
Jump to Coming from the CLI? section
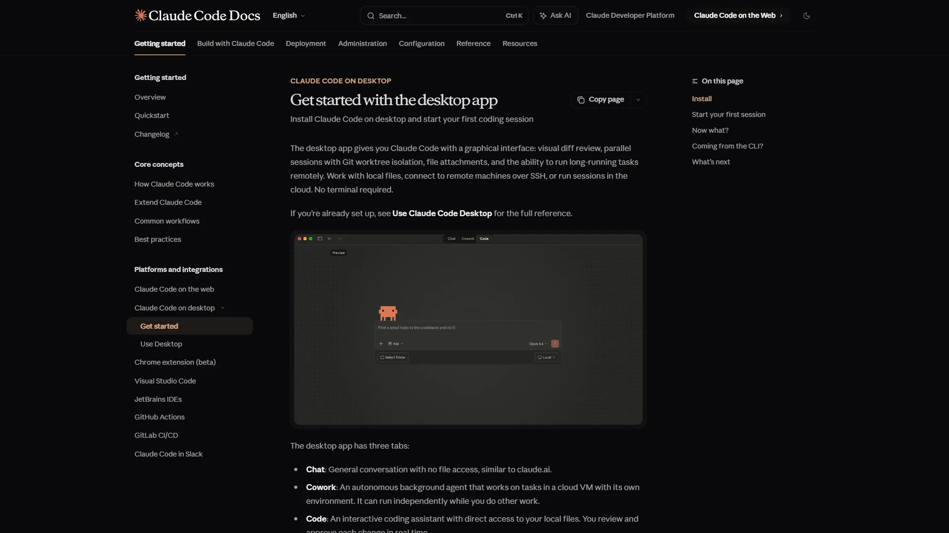[727, 146]
